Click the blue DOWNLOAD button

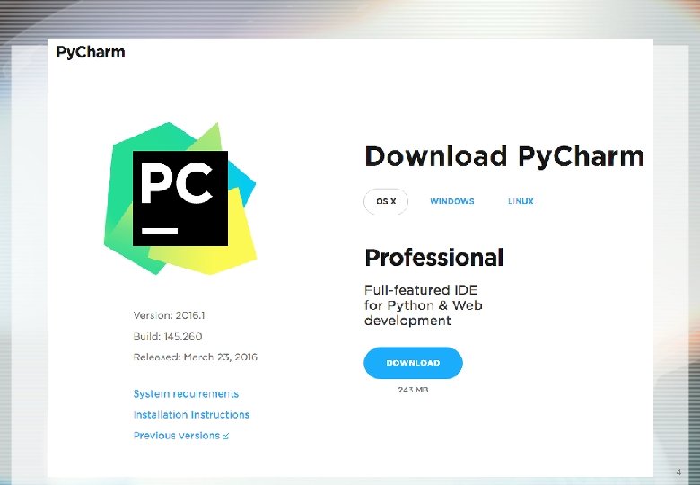click(x=413, y=363)
